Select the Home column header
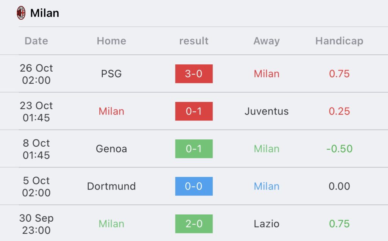This screenshot has height=241, width=388. click(111, 41)
